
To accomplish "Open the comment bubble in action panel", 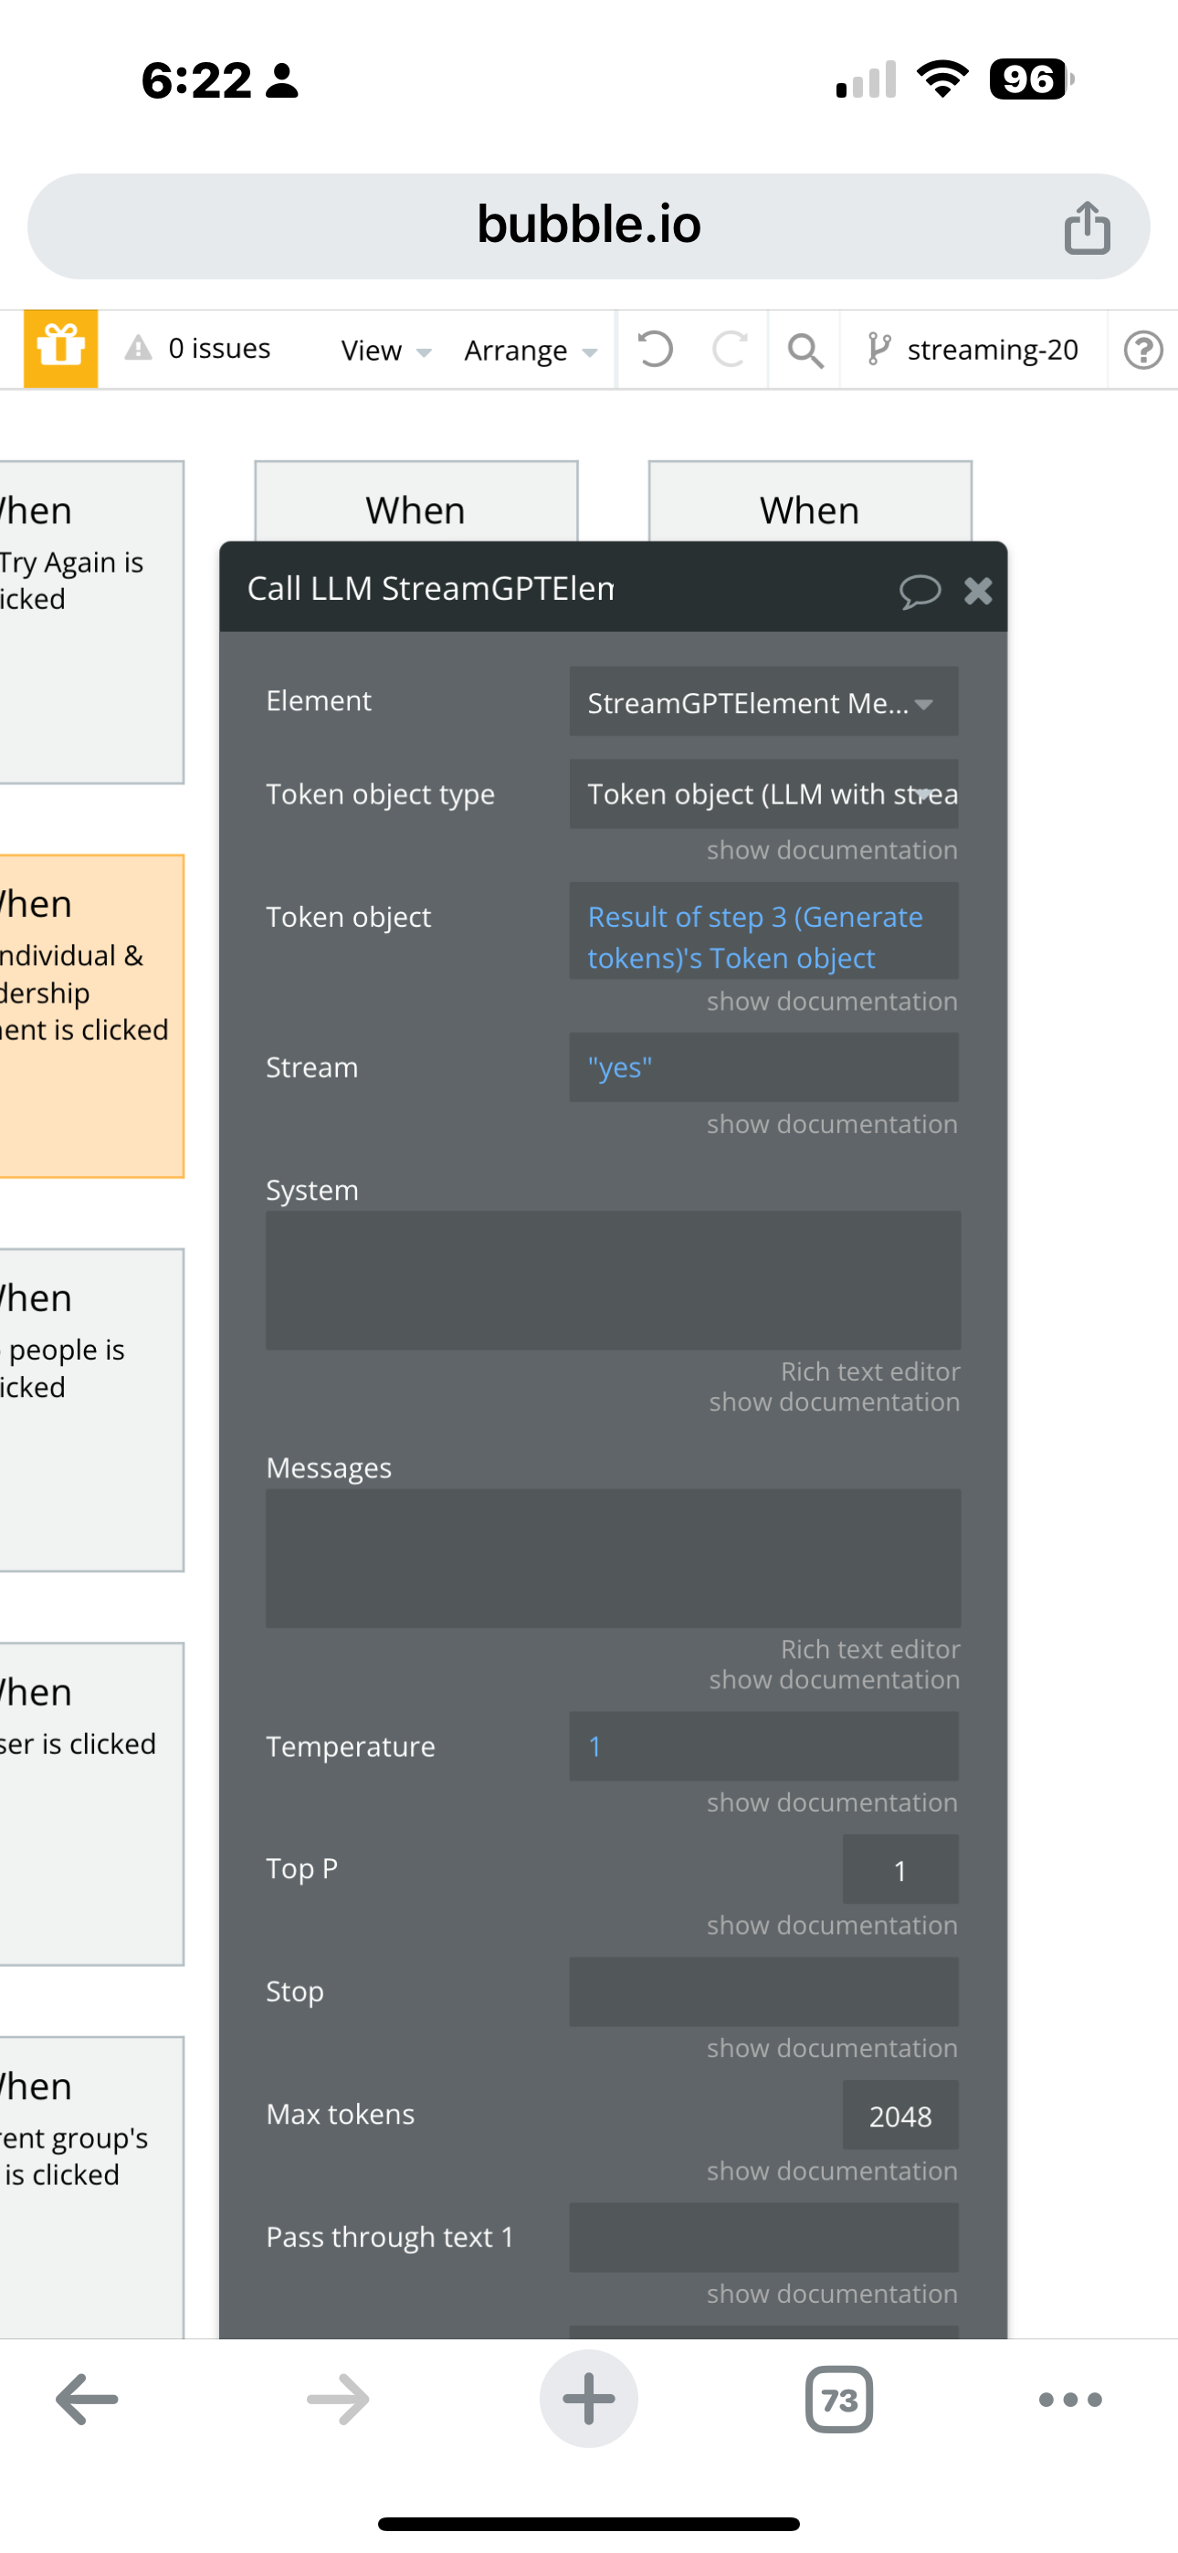I will click(920, 591).
